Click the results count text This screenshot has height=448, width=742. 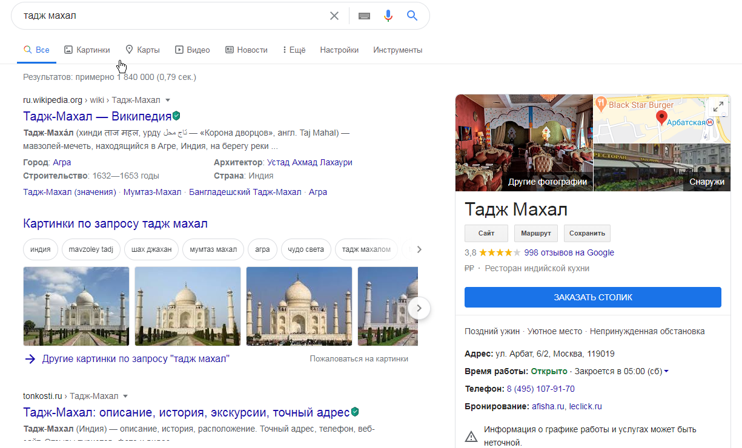click(110, 77)
